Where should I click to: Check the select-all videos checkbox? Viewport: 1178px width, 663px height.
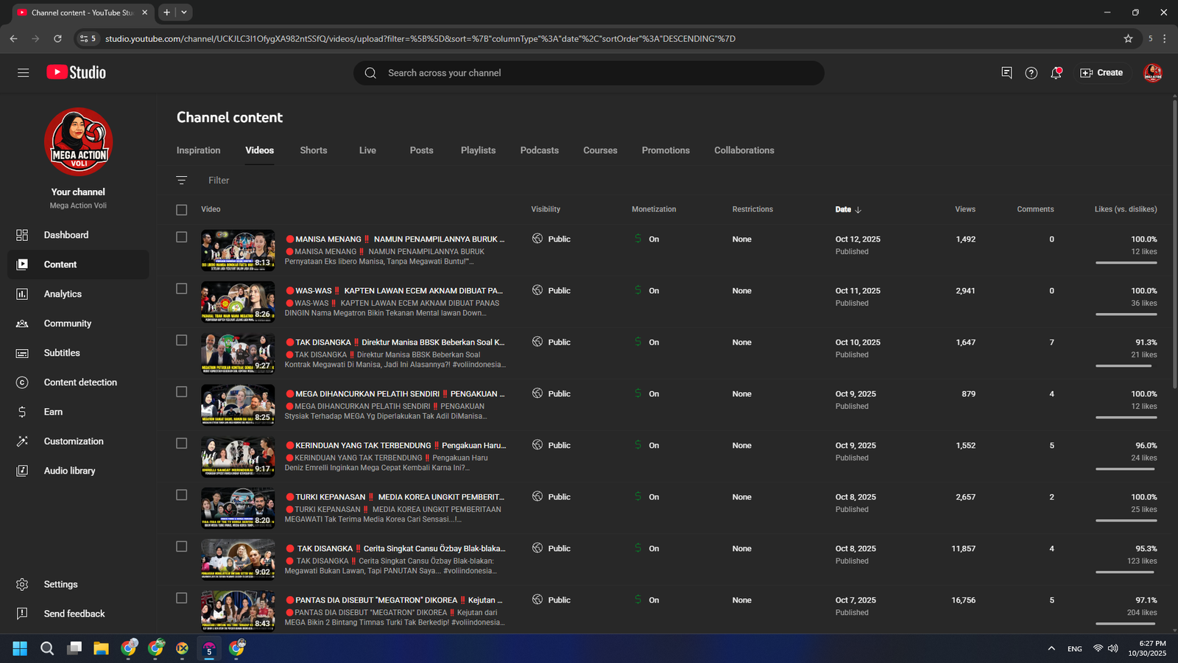pos(182,210)
